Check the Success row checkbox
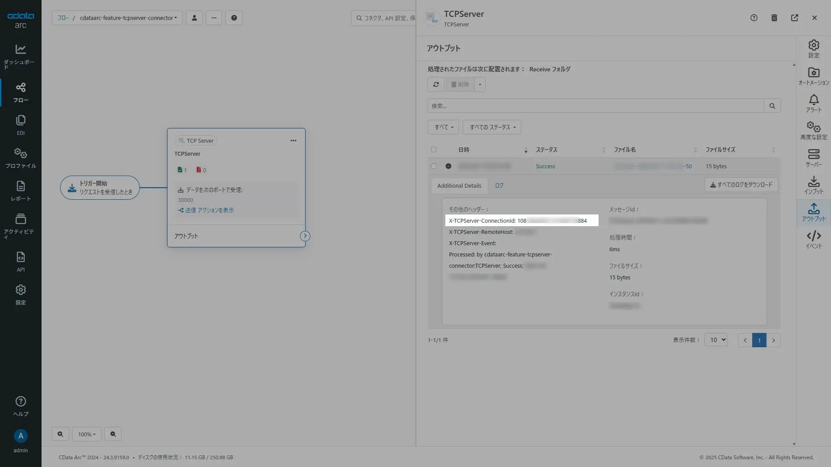The height and width of the screenshot is (467, 831). [x=434, y=166]
